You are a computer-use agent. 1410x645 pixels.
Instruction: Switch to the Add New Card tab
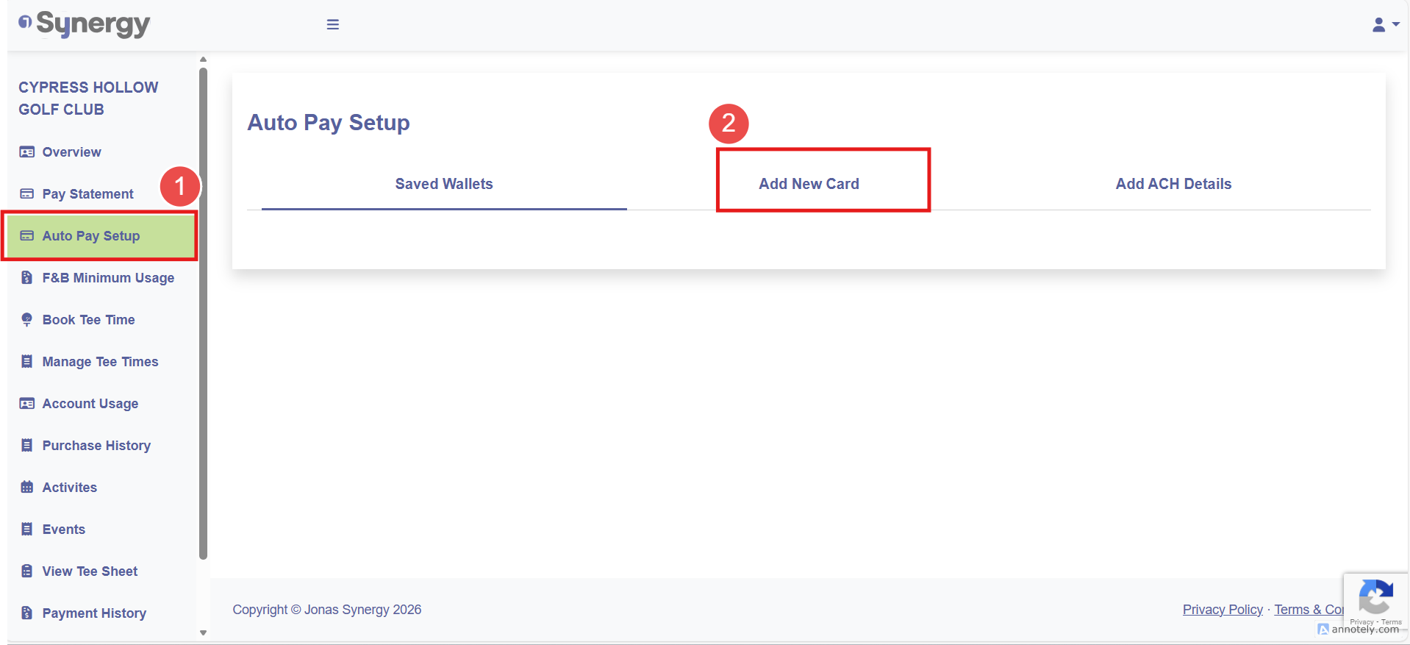pos(809,184)
